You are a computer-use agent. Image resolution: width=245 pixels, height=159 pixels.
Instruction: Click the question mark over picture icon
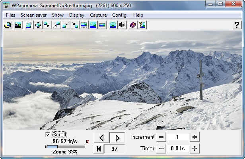point(142,25)
